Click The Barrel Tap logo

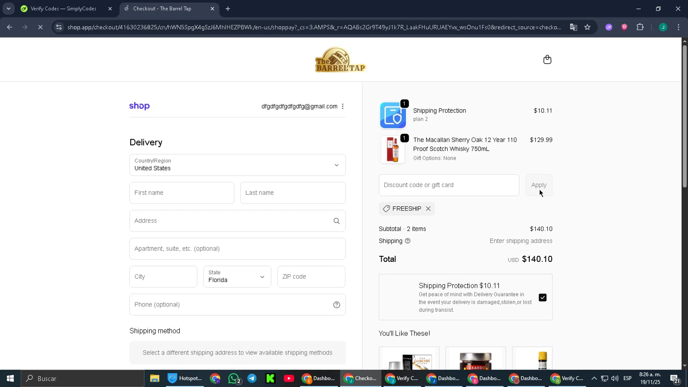[x=340, y=60]
